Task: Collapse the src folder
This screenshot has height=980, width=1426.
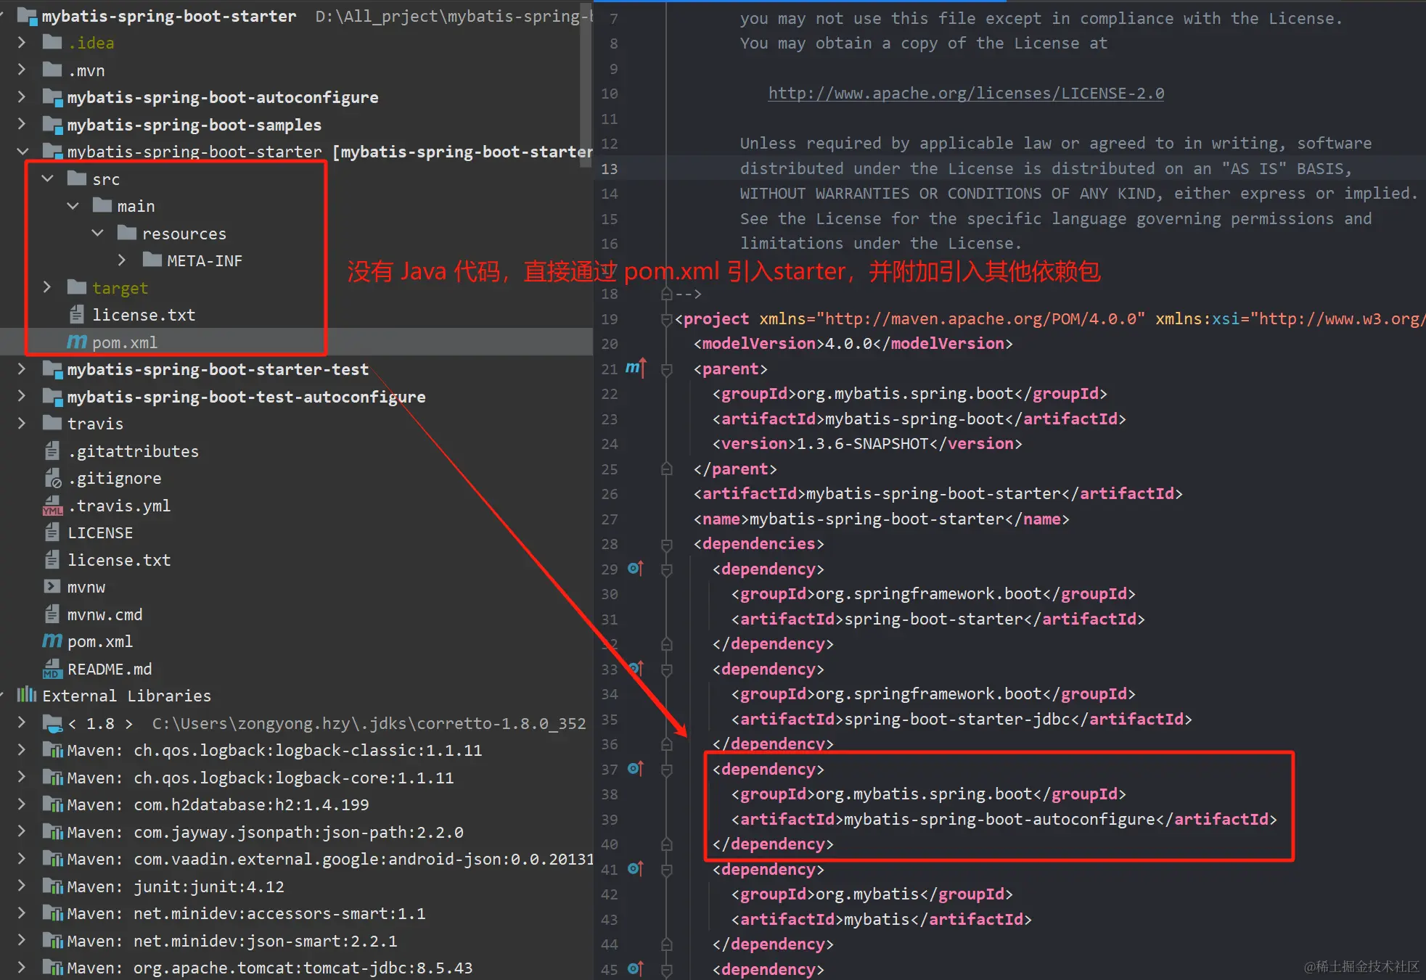Action: click(48, 178)
